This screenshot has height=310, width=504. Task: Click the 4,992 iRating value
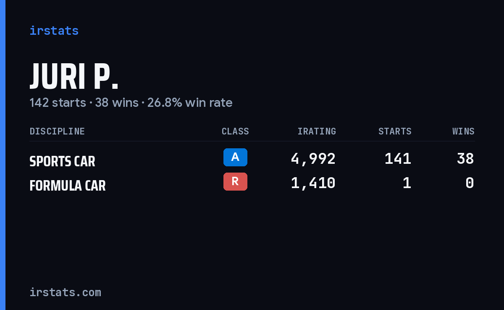click(313, 159)
